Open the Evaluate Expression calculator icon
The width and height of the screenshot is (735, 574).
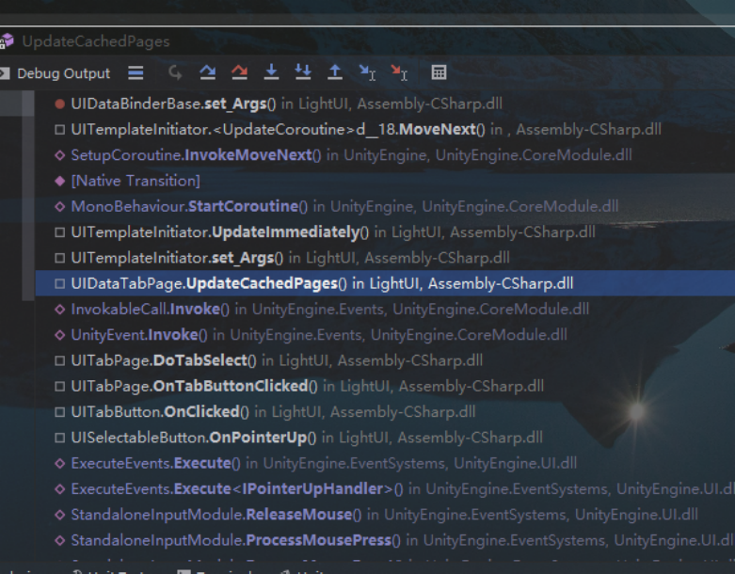coord(439,72)
